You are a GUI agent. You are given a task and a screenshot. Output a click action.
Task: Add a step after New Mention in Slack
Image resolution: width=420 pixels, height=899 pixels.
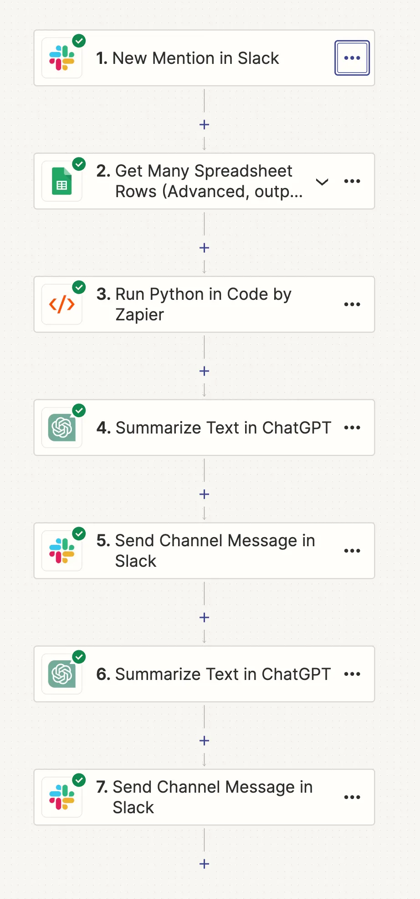pos(204,125)
